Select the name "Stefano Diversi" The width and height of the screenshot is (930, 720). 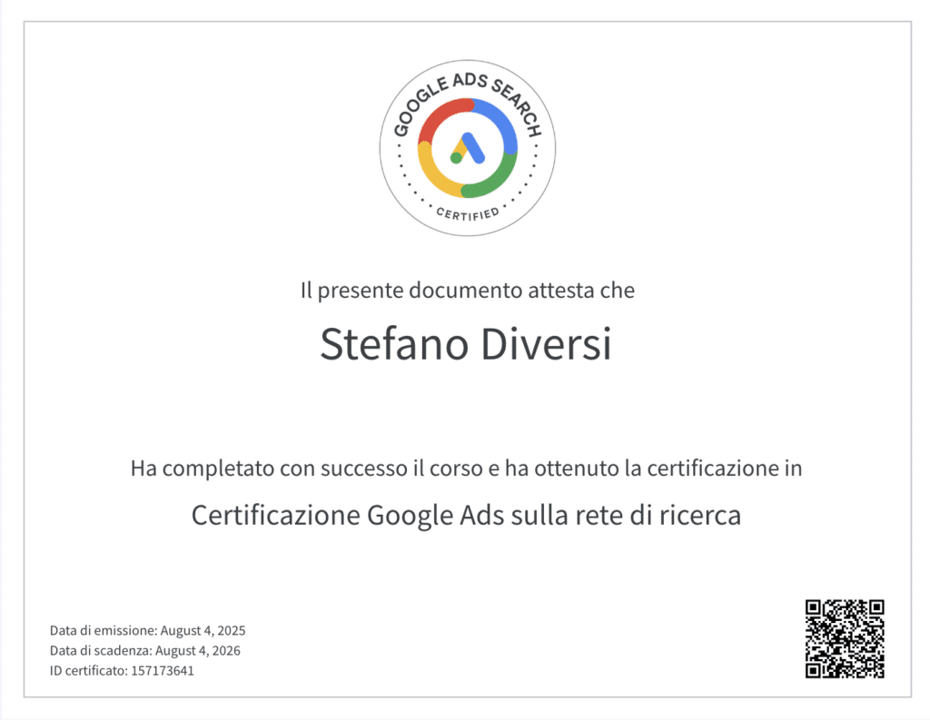pos(466,346)
